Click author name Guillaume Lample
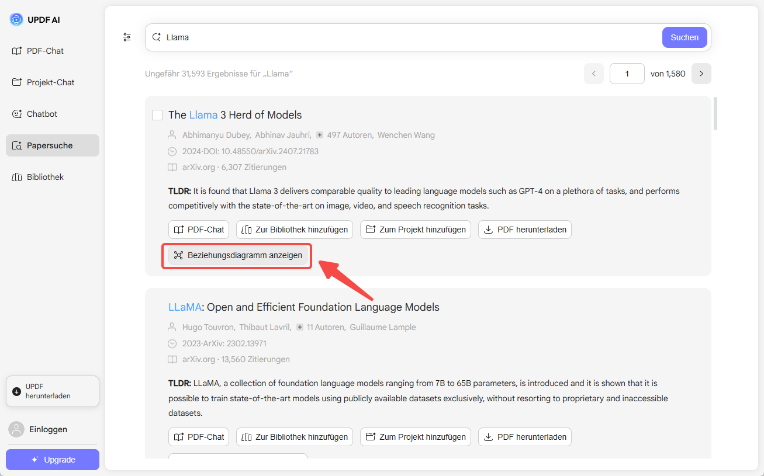 [x=383, y=327]
